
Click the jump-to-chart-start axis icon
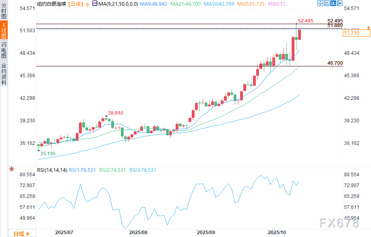pos(327,3)
